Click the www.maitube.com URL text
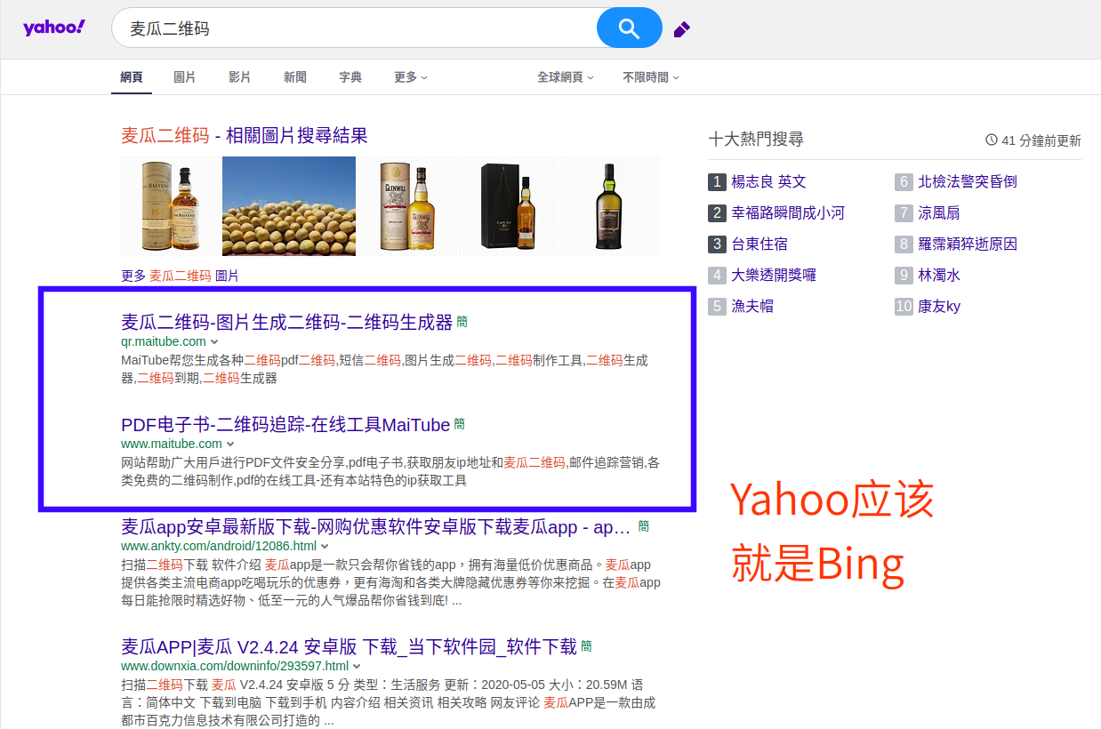 (172, 444)
